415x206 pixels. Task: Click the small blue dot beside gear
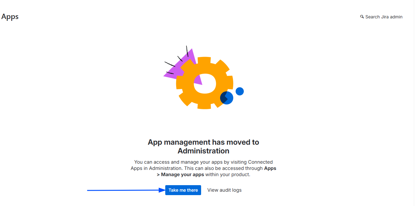point(239,91)
